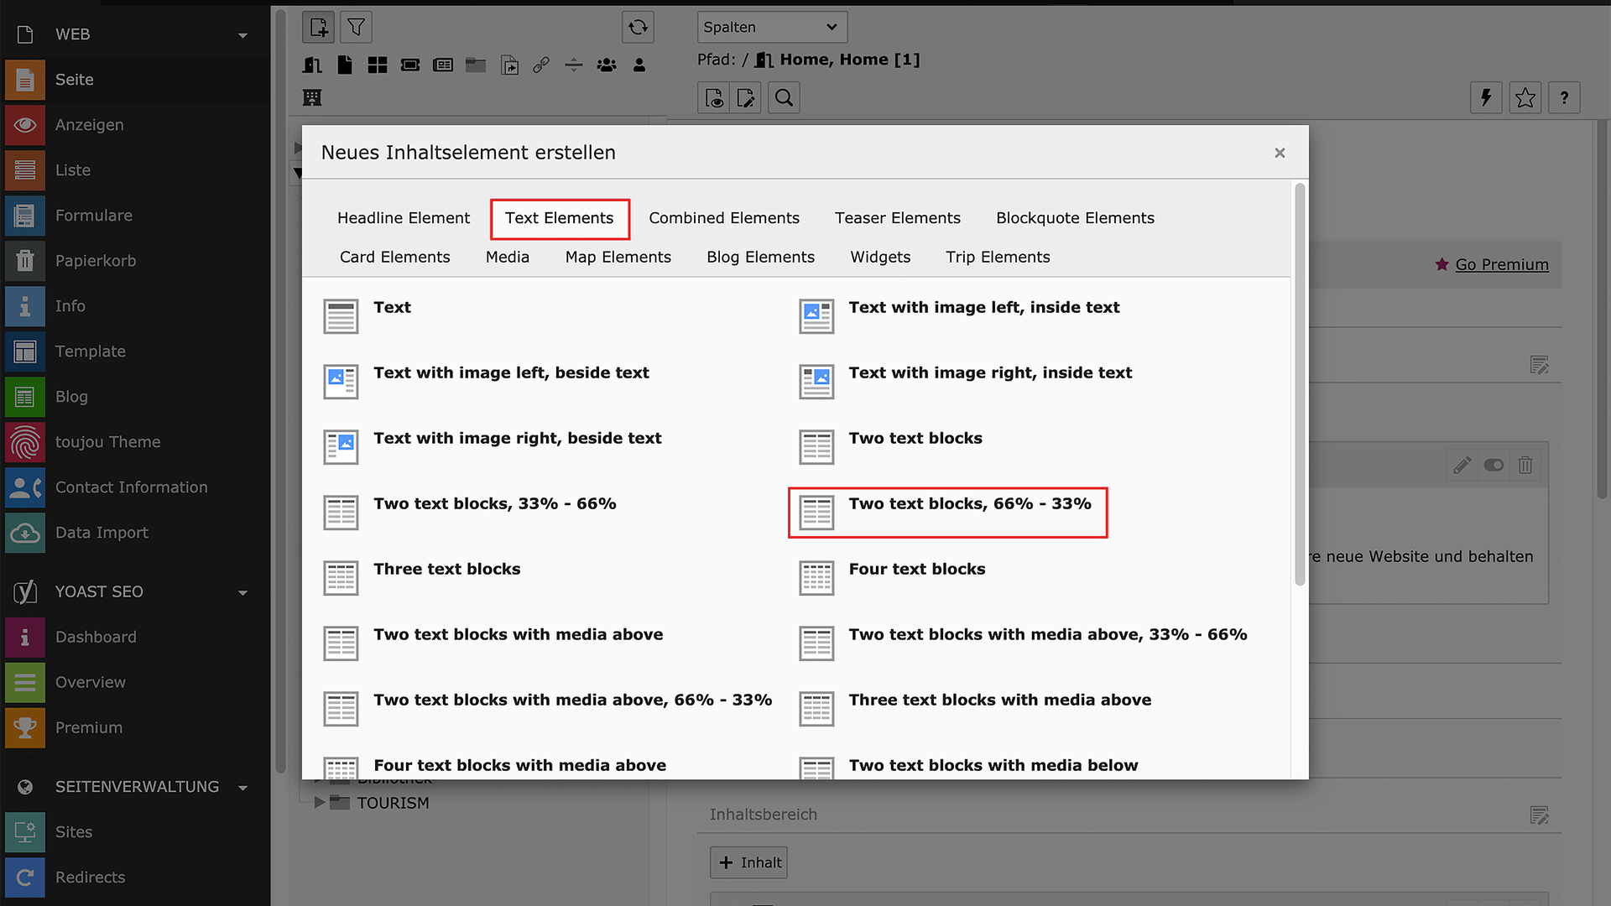Switch to Combined Elements tab
Viewport: 1611px width, 906px height.
(x=723, y=218)
